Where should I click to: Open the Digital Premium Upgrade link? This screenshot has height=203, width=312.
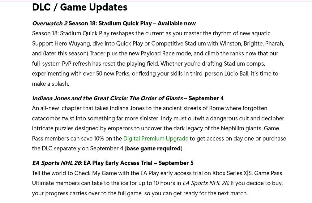click(156, 138)
